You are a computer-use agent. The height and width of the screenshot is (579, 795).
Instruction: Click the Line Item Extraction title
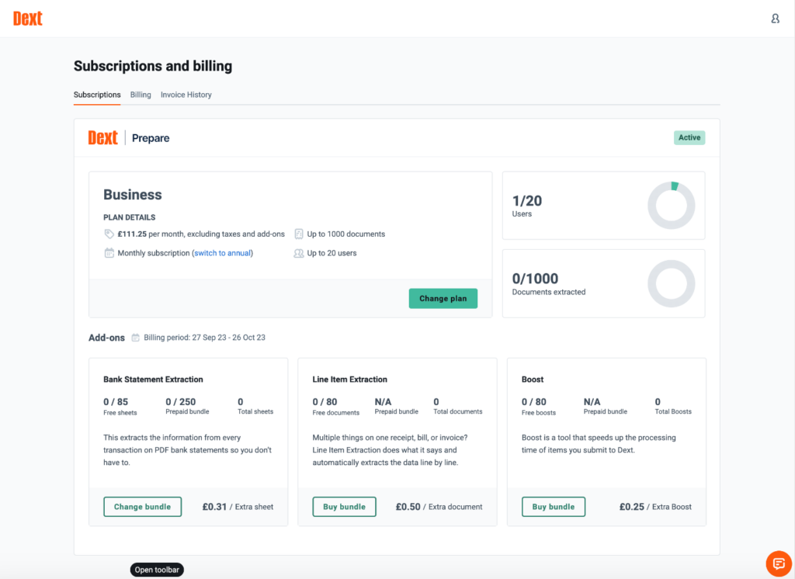pos(349,380)
